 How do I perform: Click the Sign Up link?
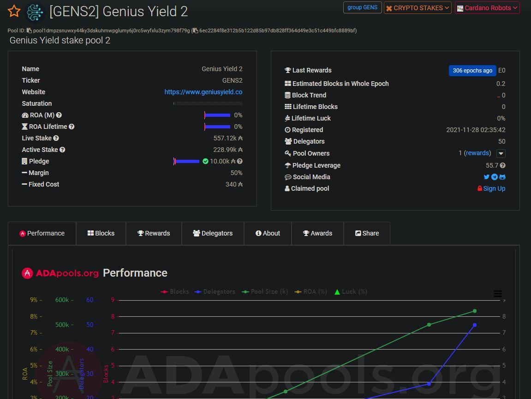[x=494, y=188]
